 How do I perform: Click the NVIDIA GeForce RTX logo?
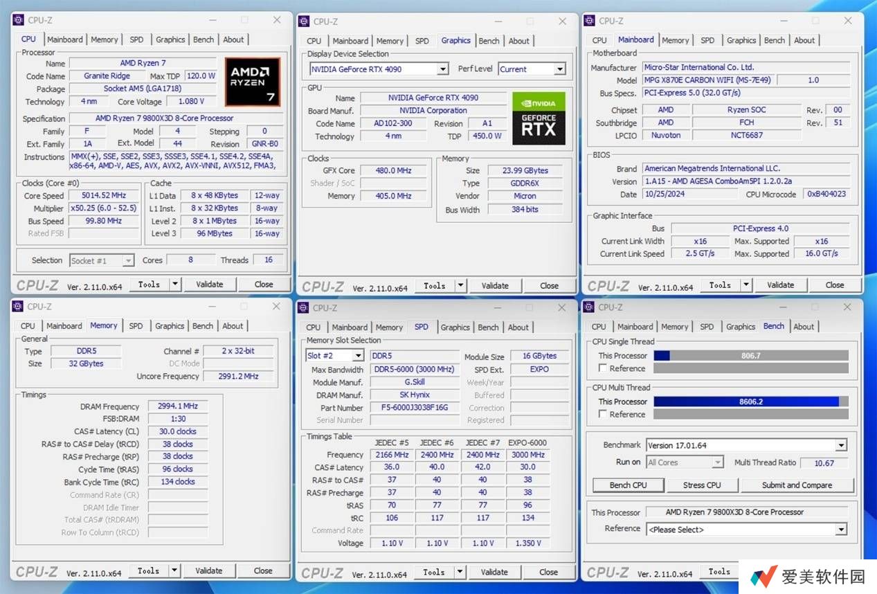point(539,118)
